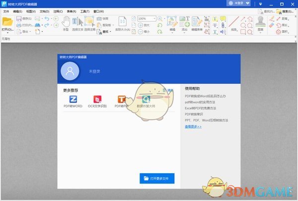Image resolution: width=298 pixels, height=201 pixels.
Task: Select the 线条 line drawing tool
Action: pos(234,23)
